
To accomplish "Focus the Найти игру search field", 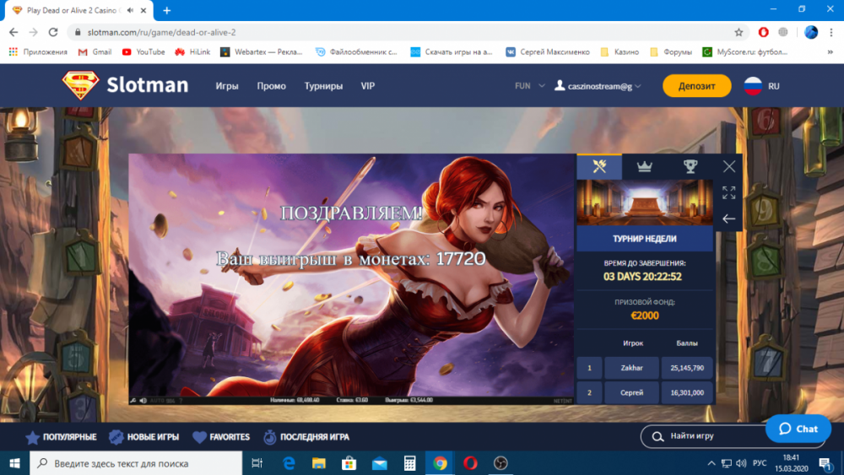I will click(x=705, y=436).
